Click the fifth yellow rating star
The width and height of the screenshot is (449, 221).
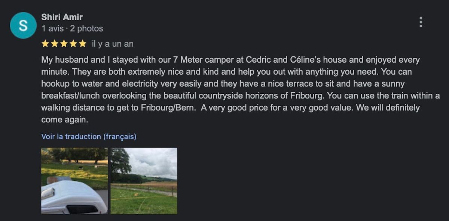pyautogui.click(x=82, y=44)
